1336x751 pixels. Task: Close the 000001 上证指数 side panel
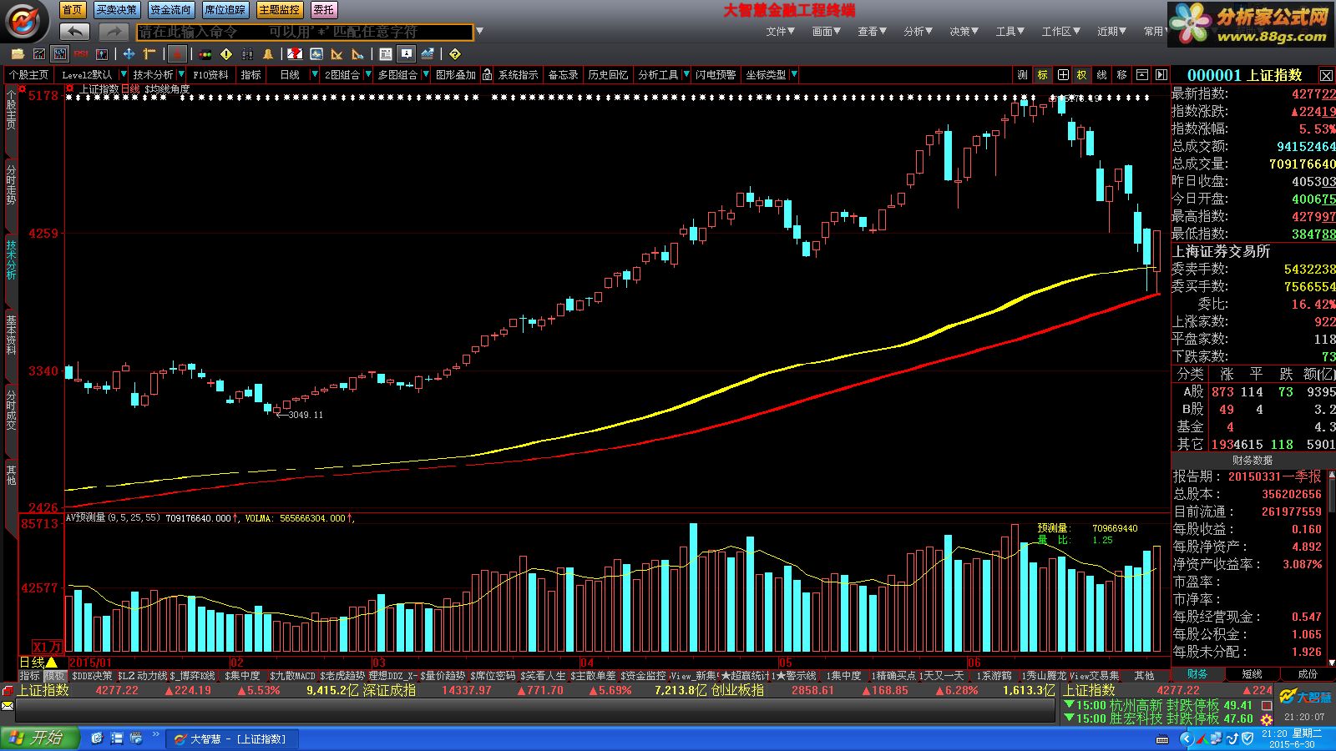pyautogui.click(x=1326, y=75)
